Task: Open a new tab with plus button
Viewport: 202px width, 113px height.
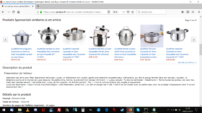Action: [x=38, y=6]
